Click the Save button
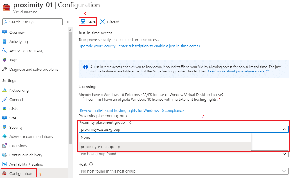 point(87,22)
